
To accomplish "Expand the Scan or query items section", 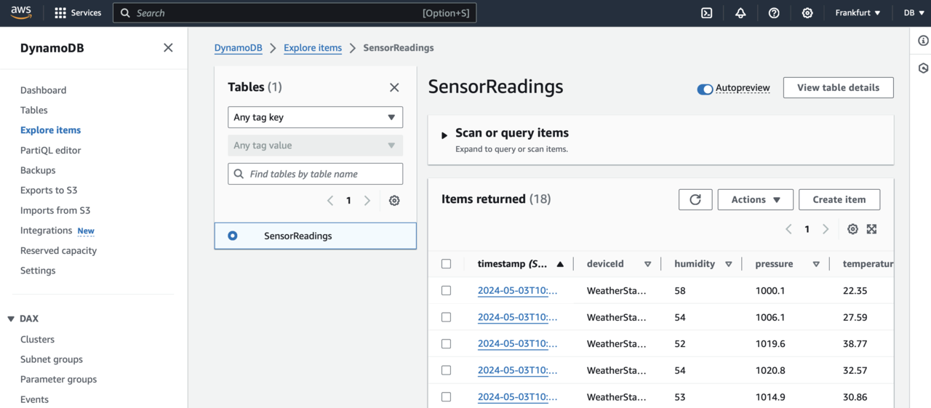I will (444, 135).
